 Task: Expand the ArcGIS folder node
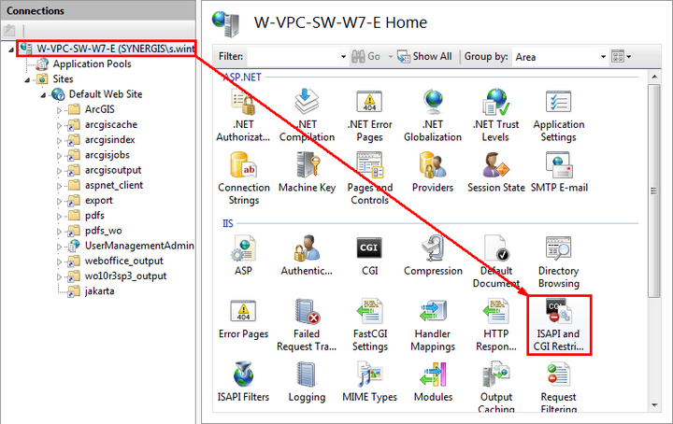[x=59, y=110]
